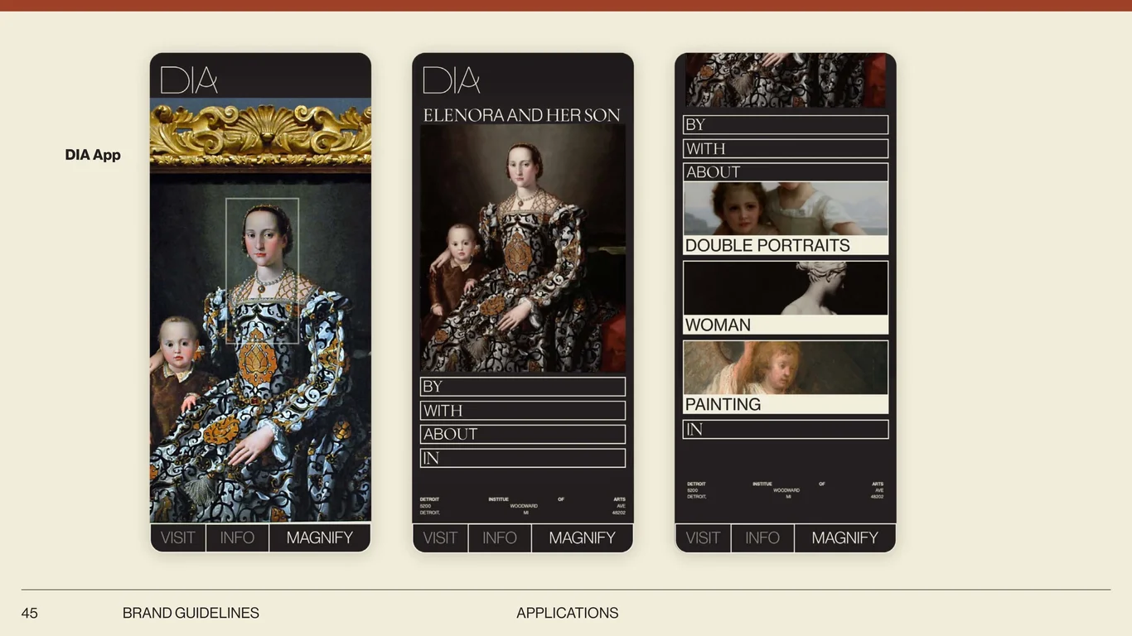1132x636 pixels.
Task: Click '48202' zip code in the middle phone
Action: click(618, 513)
